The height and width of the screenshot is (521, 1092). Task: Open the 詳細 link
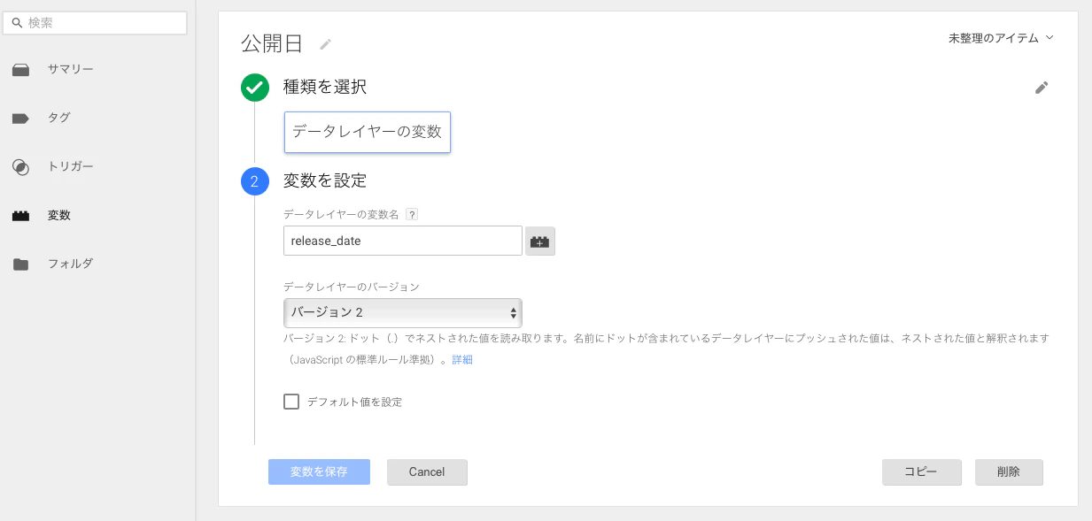tap(462, 360)
